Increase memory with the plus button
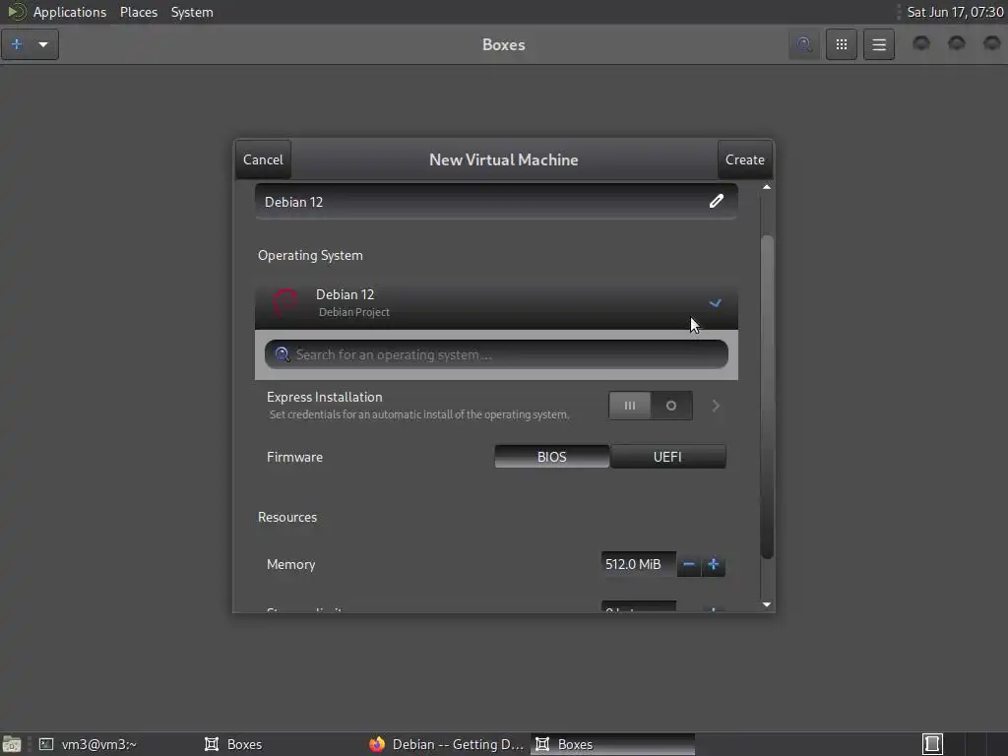Viewport: 1008px width, 756px height. coord(713,564)
